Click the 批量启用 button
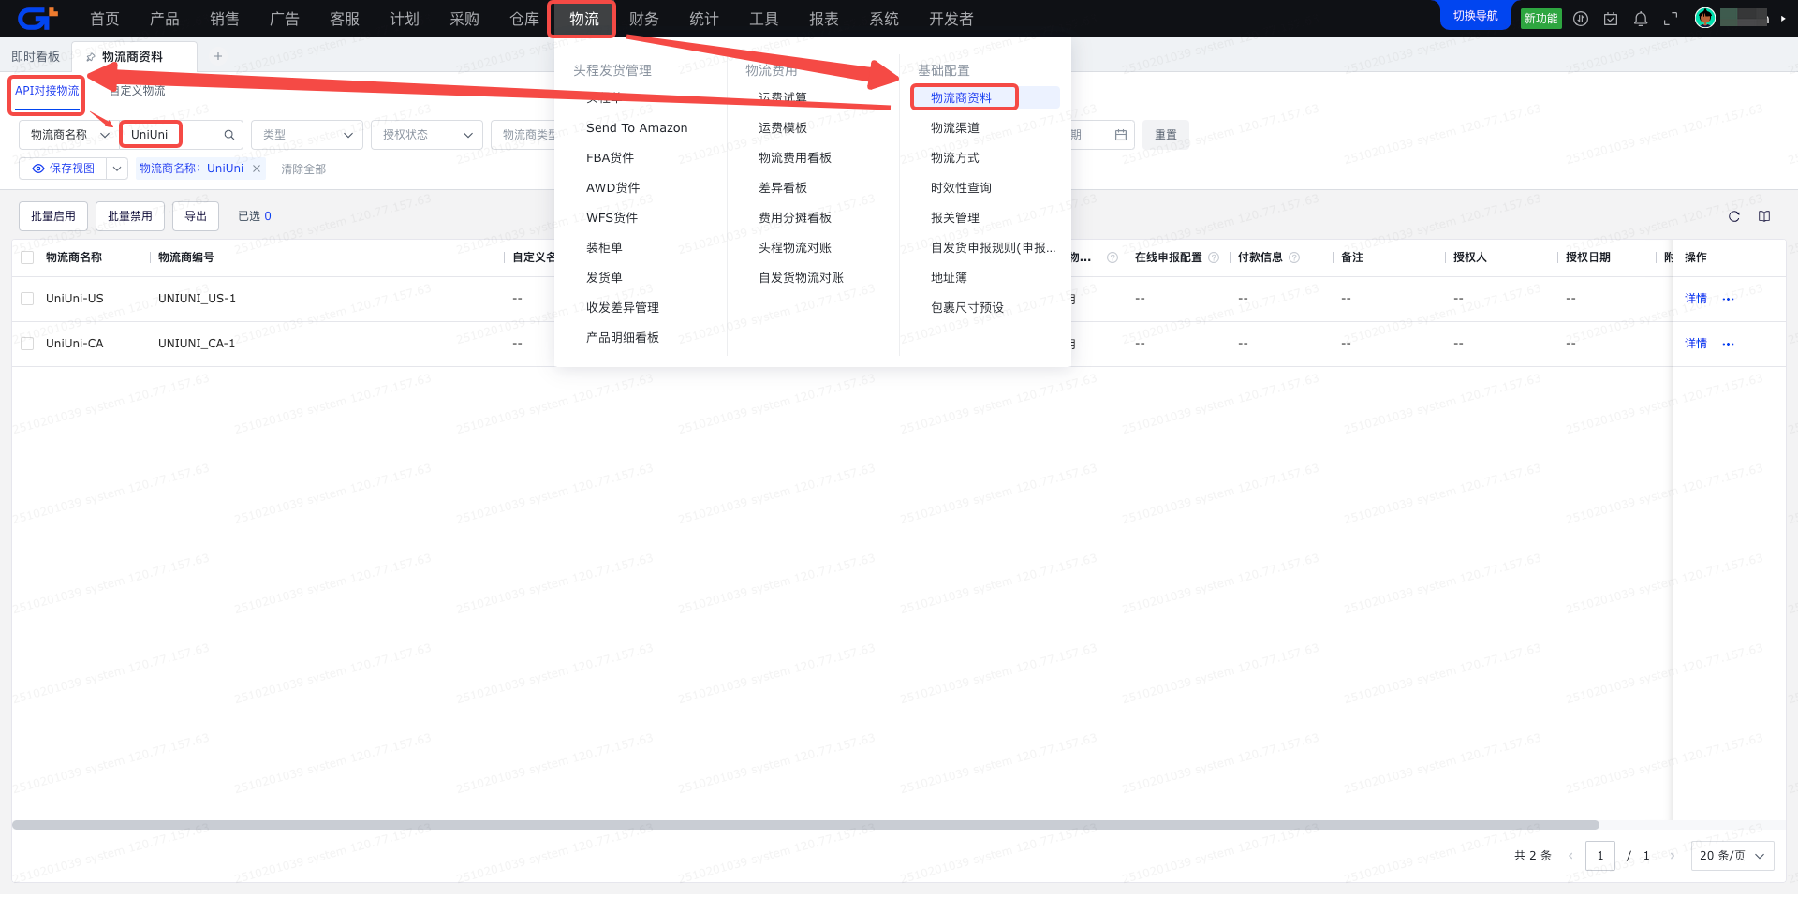 (53, 216)
